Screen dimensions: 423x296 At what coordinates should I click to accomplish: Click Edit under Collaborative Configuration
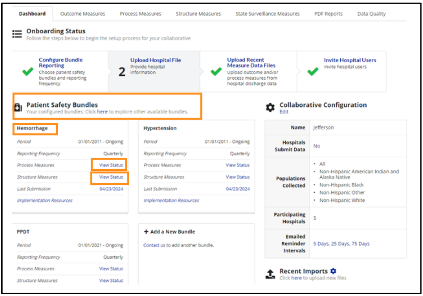(x=283, y=112)
